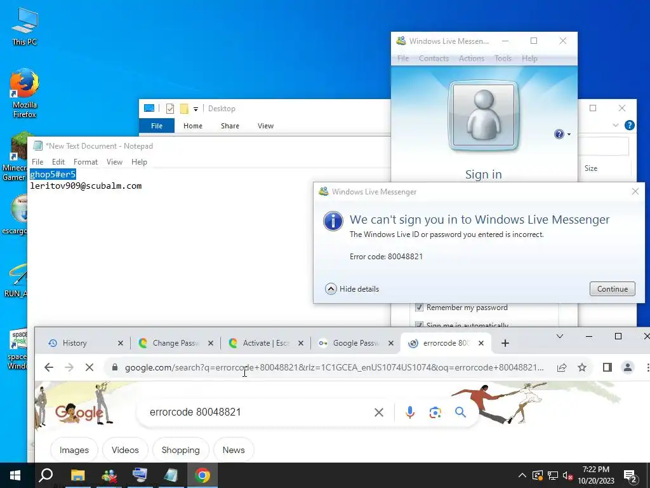Click taskbar clock and date
Viewport: 650px width, 488px height.
(595, 475)
